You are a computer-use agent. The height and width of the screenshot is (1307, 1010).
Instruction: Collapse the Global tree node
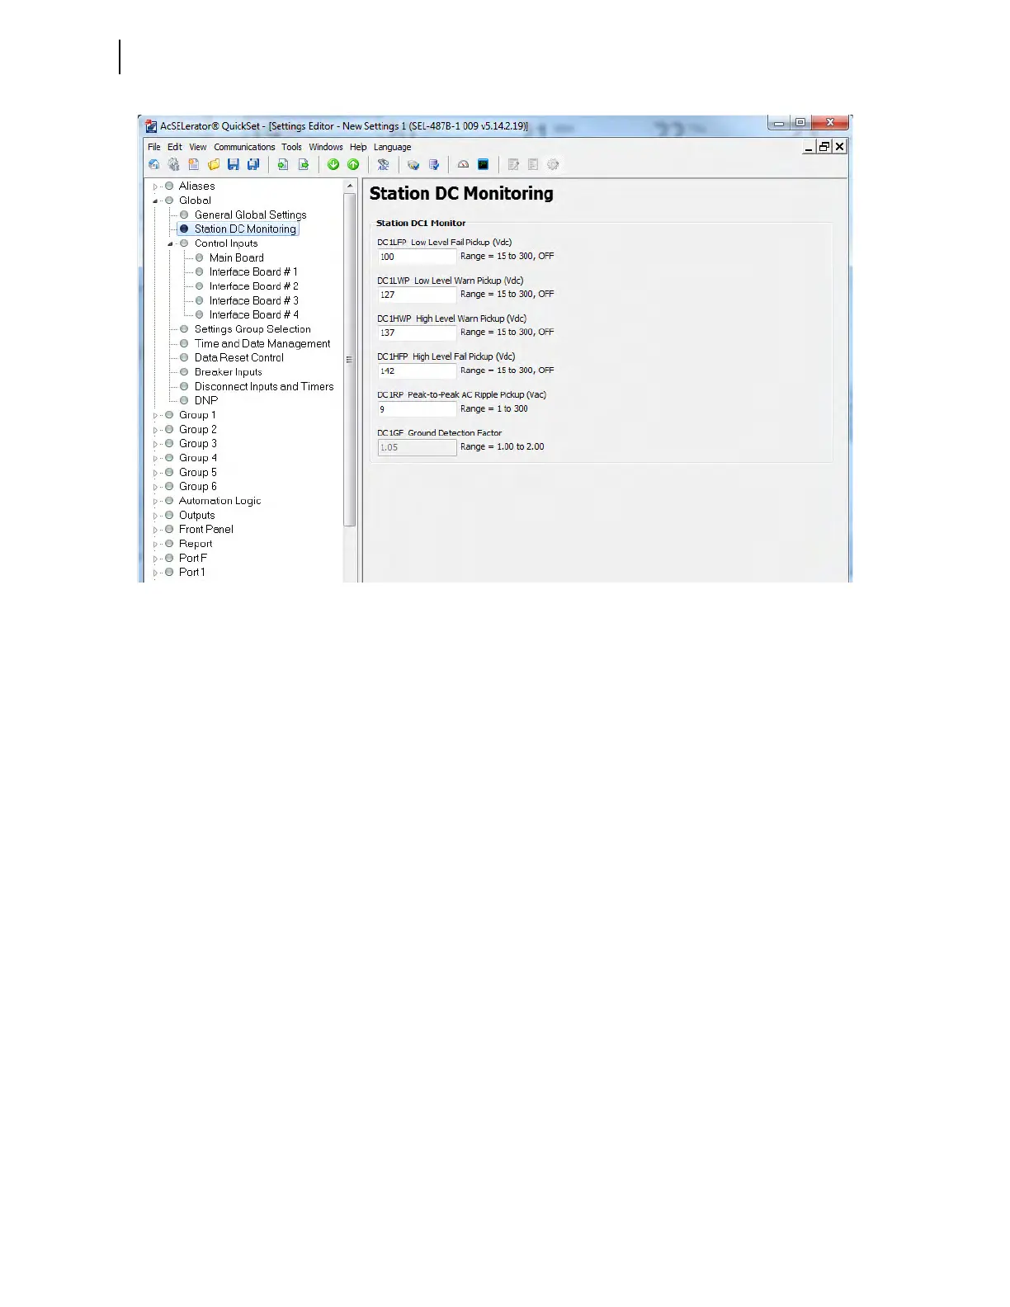coord(155,201)
